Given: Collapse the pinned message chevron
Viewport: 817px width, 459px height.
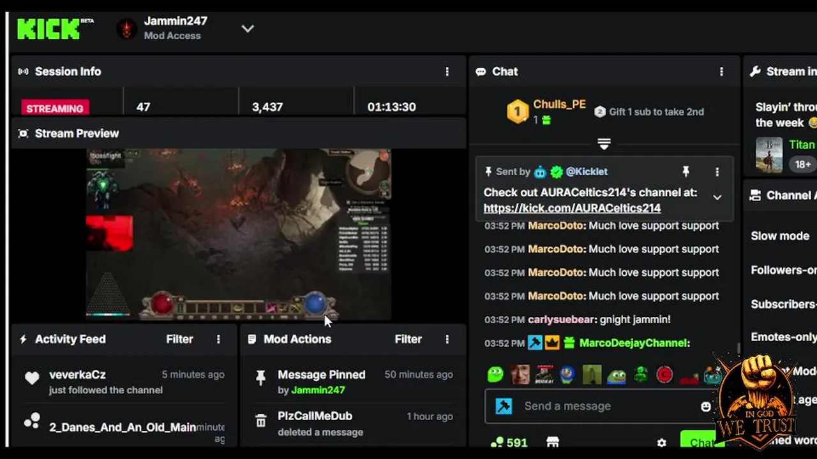Looking at the screenshot, I should point(717,198).
